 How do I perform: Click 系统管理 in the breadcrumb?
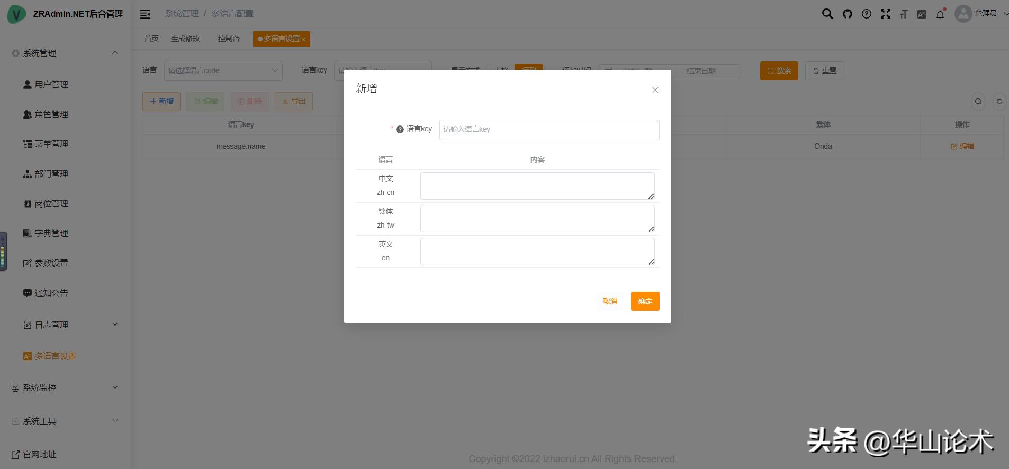182,14
